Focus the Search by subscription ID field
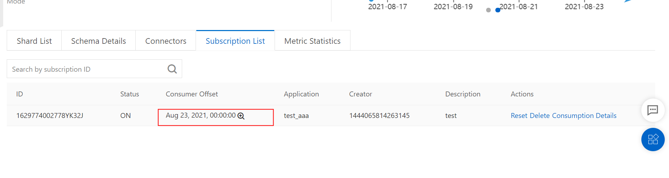The image size is (669, 178). [x=87, y=69]
